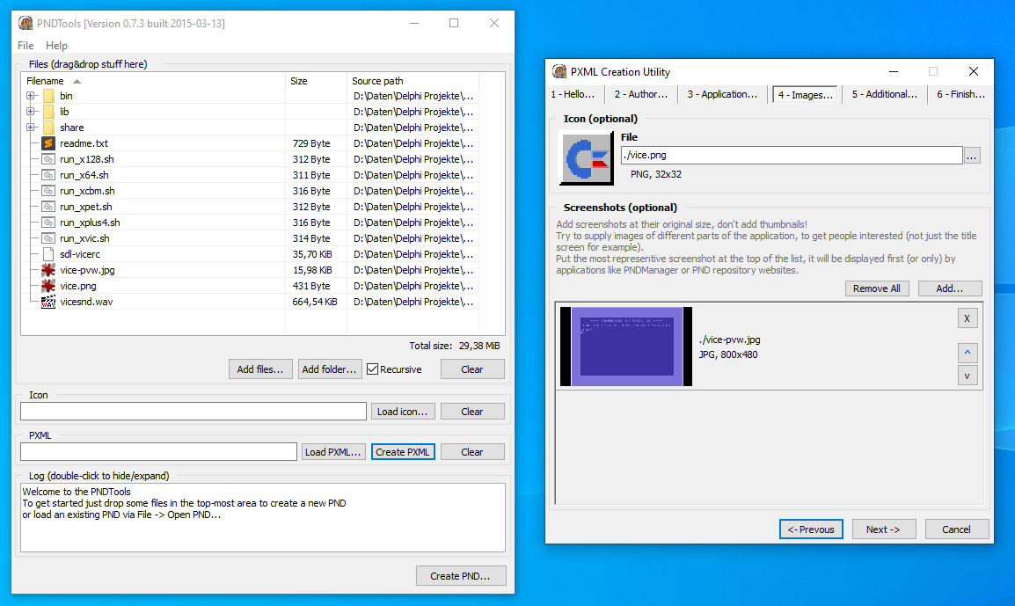Expand the lib folder tree node

(x=28, y=111)
